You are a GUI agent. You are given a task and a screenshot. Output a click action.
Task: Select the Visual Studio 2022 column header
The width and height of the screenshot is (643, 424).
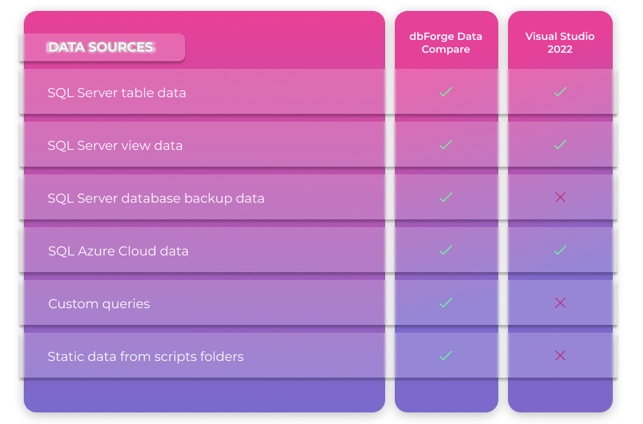(560, 42)
